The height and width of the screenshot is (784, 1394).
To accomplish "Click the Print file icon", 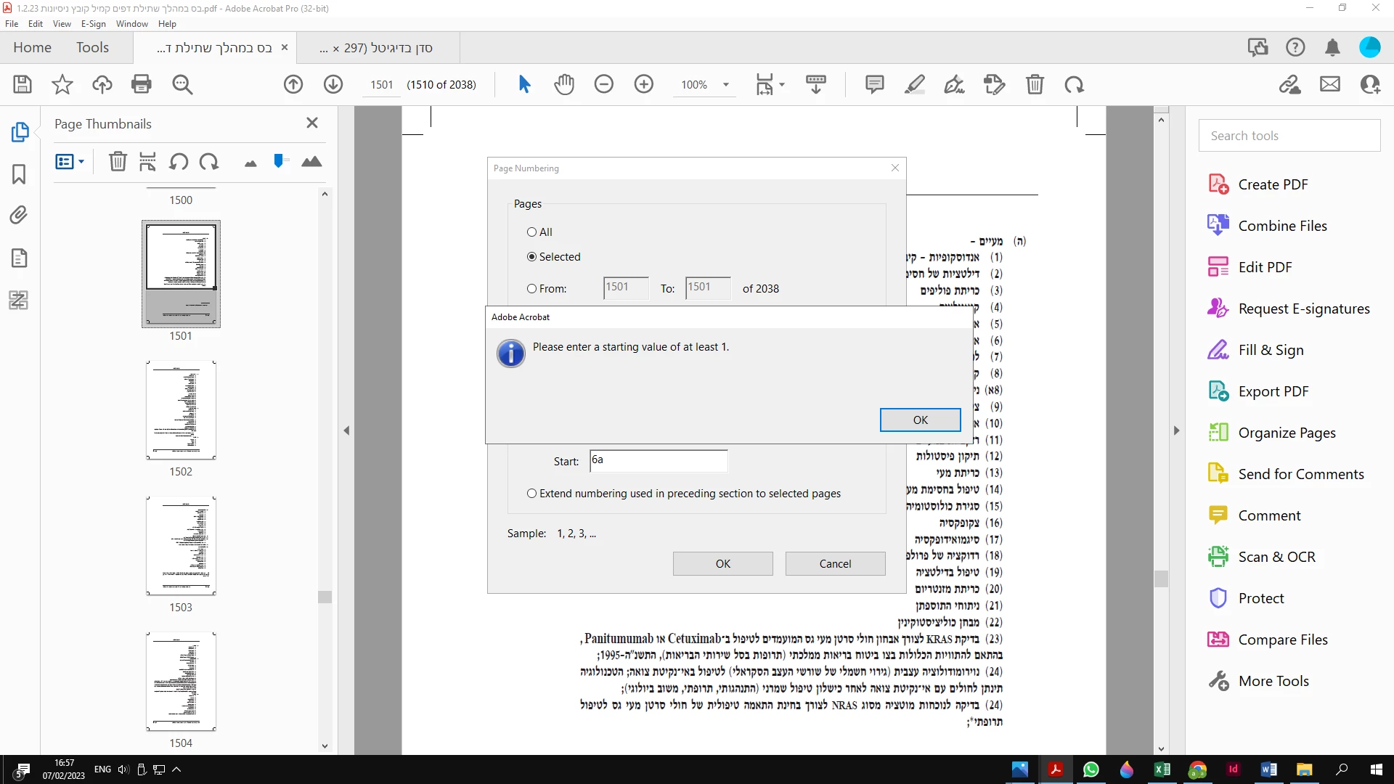I will (x=142, y=85).
